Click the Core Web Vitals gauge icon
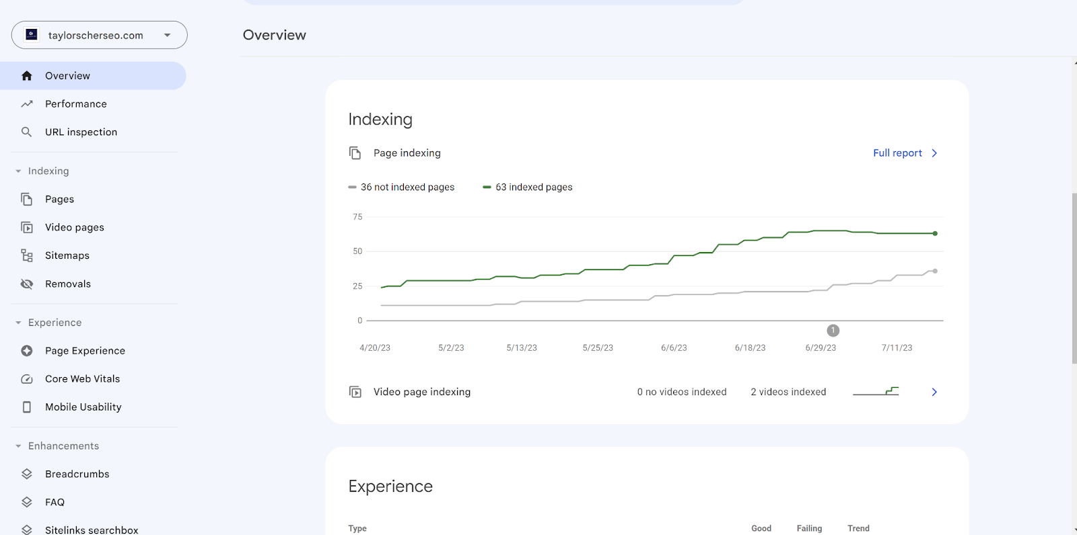Screen dimensions: 1077x535 click(x=27, y=379)
